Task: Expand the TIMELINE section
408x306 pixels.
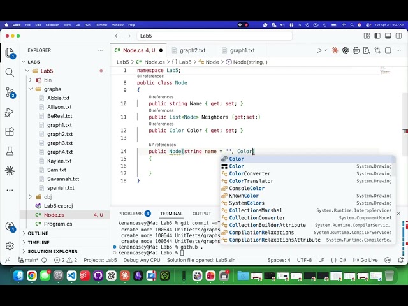Action: click(x=38, y=242)
